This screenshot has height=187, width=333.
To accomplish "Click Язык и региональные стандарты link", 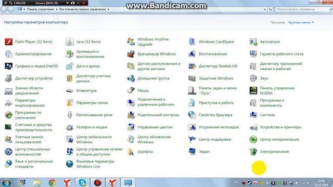I will (x=34, y=164).
